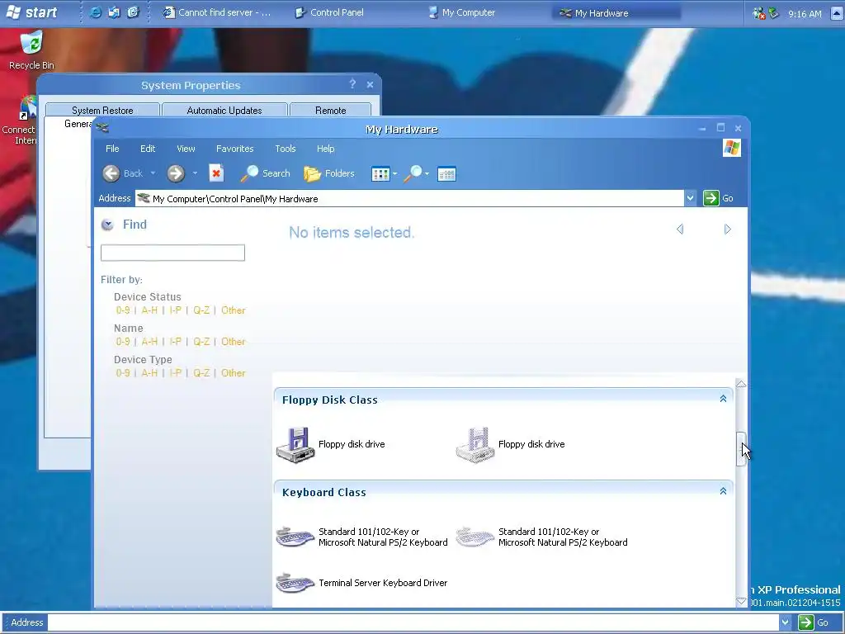Select the first Standard 101/102-Key keyboard icon

(295, 537)
